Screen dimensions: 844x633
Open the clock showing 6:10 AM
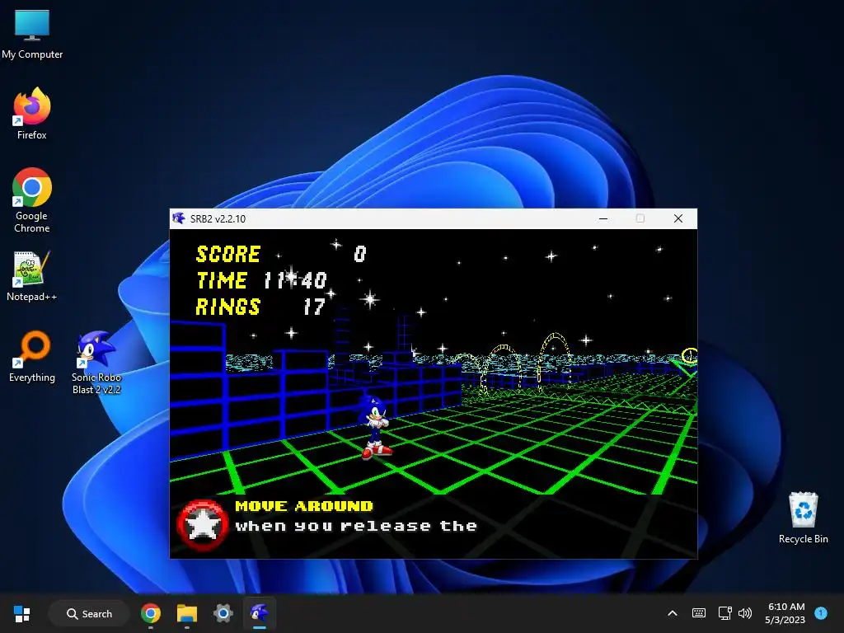pyautogui.click(x=785, y=613)
